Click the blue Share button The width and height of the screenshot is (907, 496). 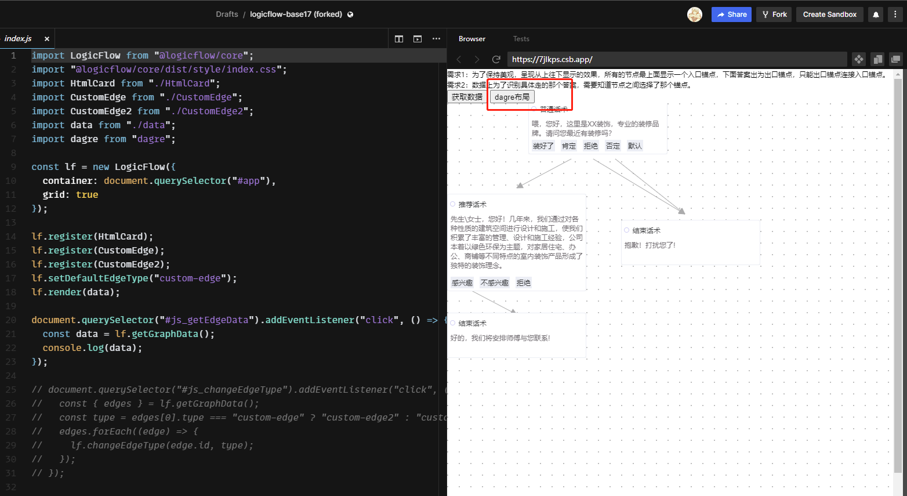[x=731, y=14]
